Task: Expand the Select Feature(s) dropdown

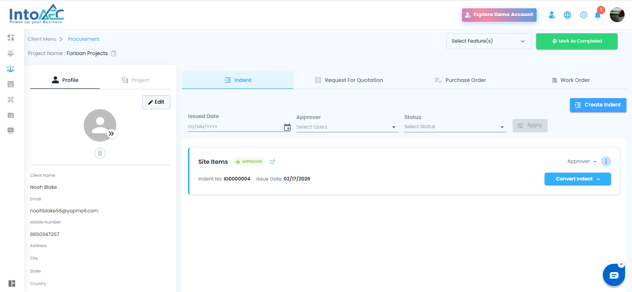Action: tap(488, 41)
